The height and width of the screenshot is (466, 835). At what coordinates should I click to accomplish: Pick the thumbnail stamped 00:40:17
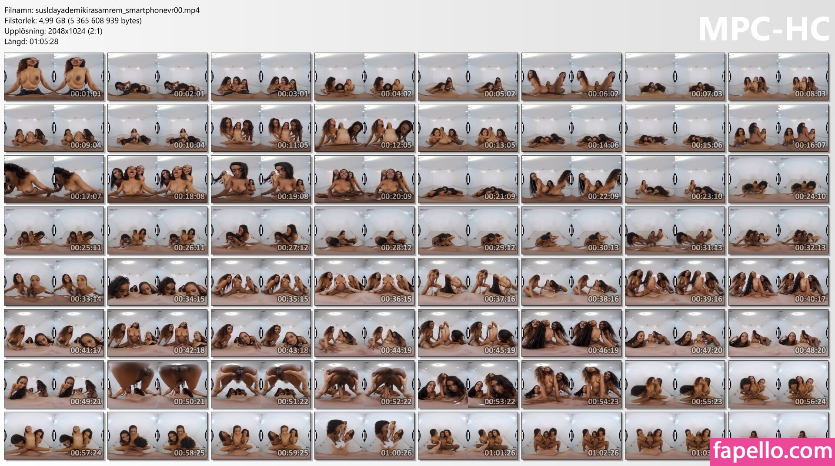pos(778,282)
